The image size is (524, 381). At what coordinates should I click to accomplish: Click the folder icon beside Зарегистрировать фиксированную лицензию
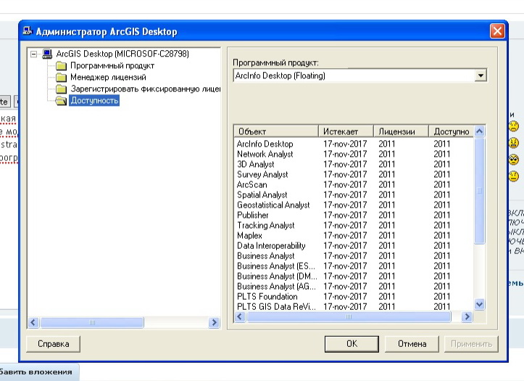(62, 89)
